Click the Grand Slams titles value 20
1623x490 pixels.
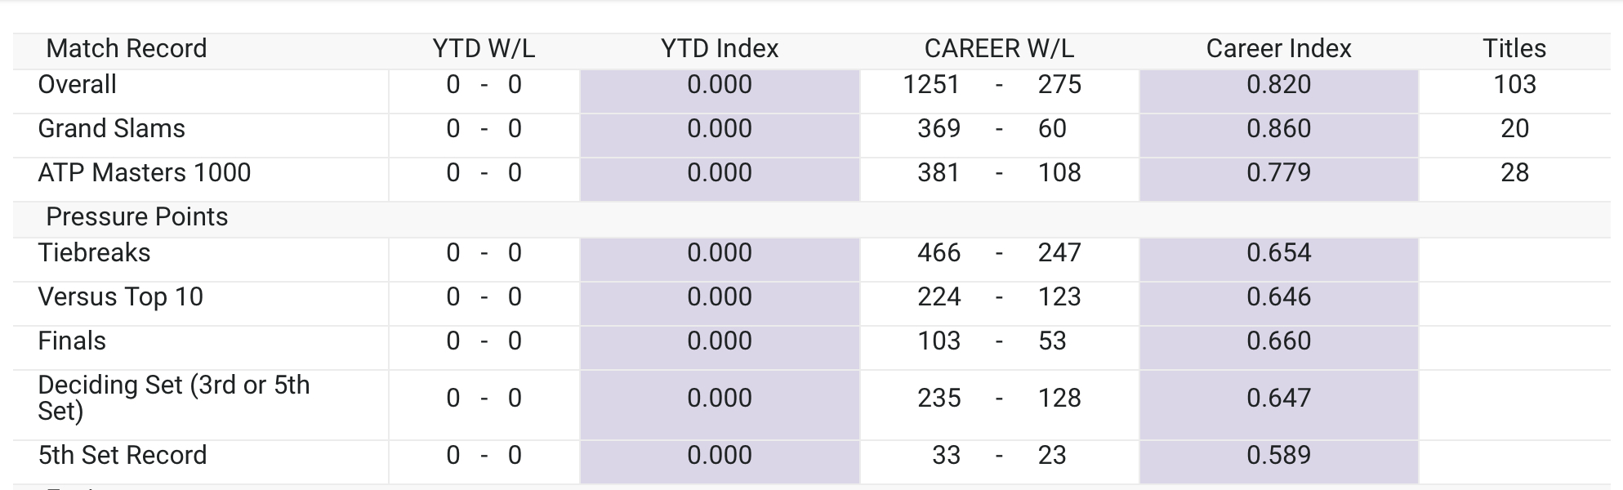pos(1514,129)
